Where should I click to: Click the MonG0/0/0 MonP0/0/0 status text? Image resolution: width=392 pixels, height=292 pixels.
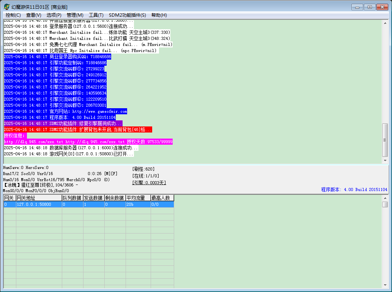[x=36, y=191]
